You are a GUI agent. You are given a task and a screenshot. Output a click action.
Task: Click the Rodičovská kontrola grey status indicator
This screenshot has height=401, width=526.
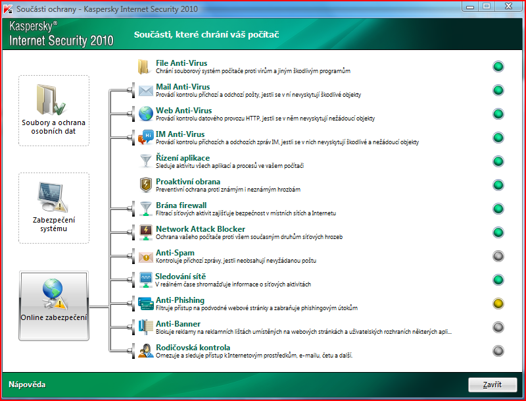[498, 351]
